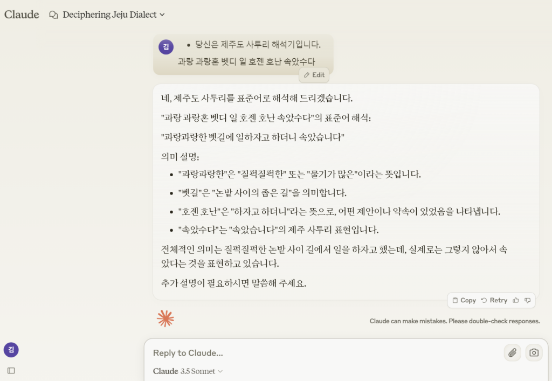
Task: Give the response a thumbs up
Action: pyautogui.click(x=516, y=300)
